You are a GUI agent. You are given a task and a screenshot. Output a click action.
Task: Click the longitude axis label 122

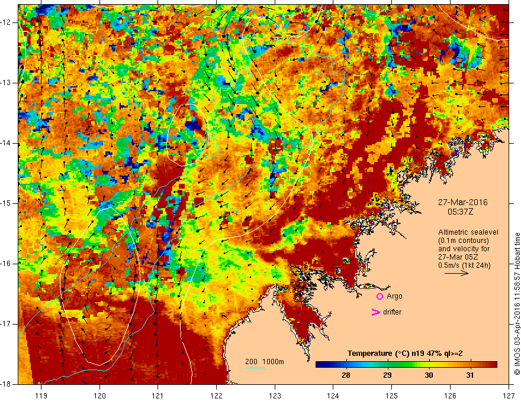coord(216,395)
